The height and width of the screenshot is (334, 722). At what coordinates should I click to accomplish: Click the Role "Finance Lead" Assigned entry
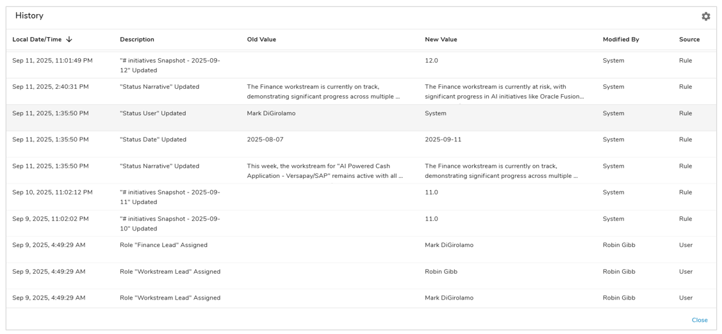tap(163, 245)
